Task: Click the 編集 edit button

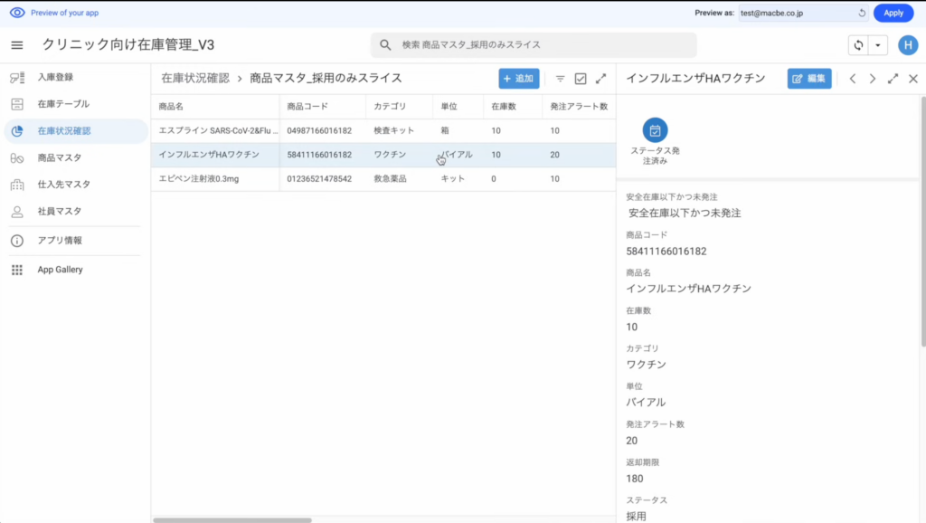Action: point(808,79)
